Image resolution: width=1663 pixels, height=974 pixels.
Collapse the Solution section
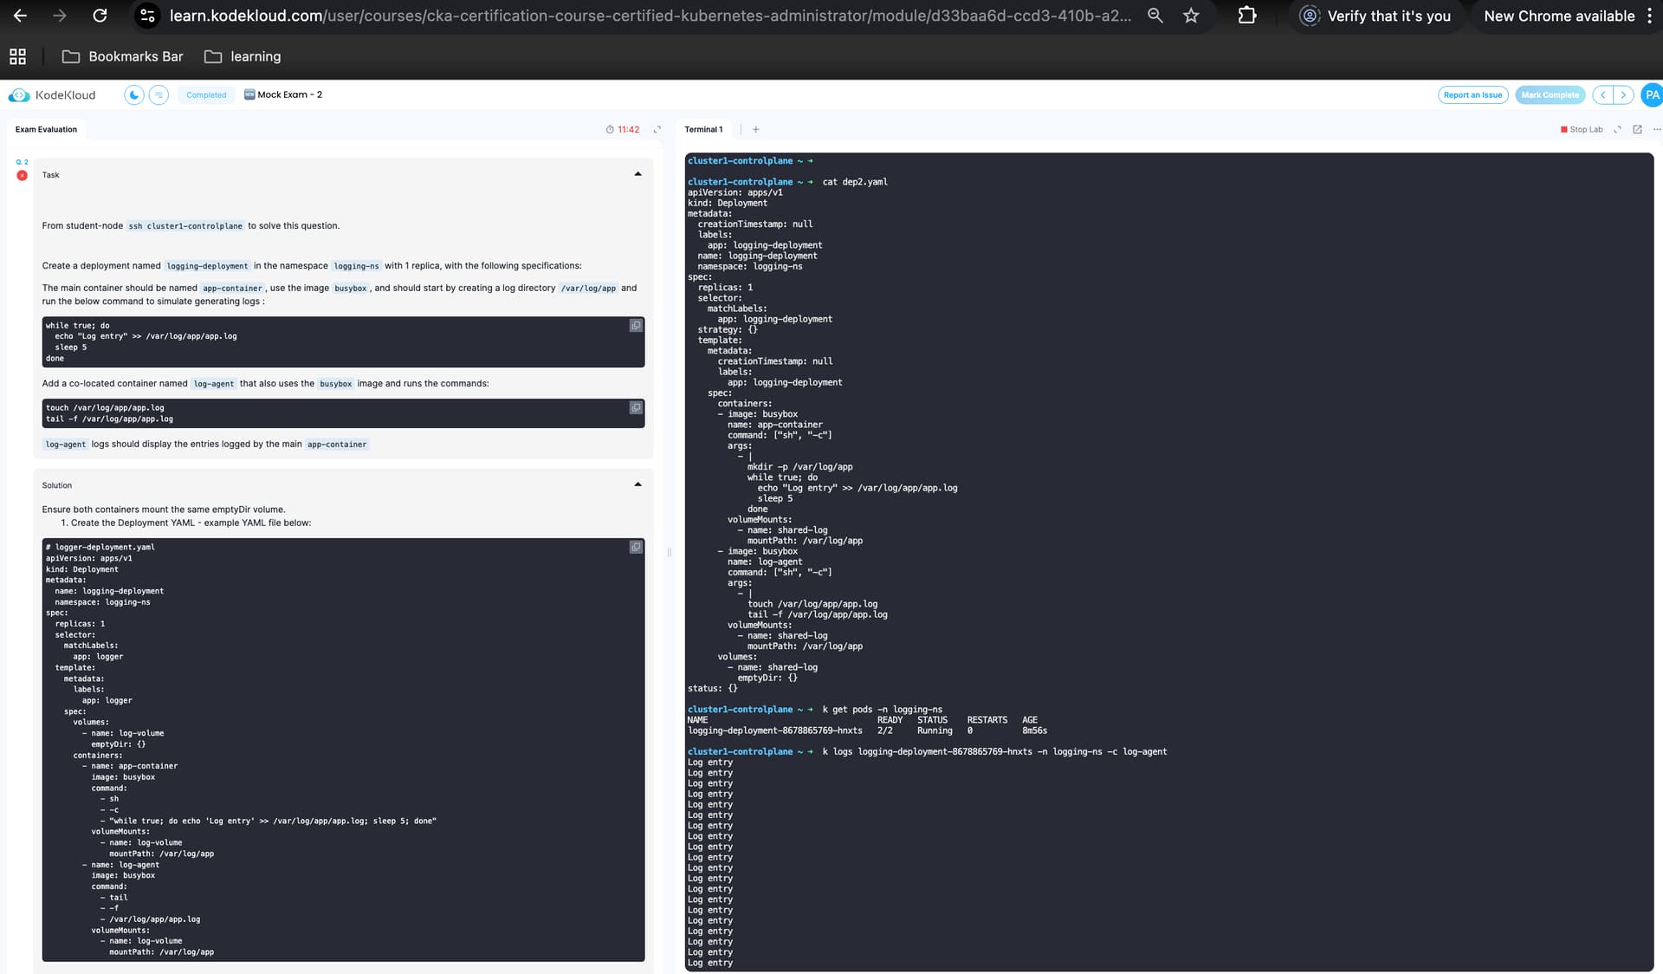click(637, 485)
